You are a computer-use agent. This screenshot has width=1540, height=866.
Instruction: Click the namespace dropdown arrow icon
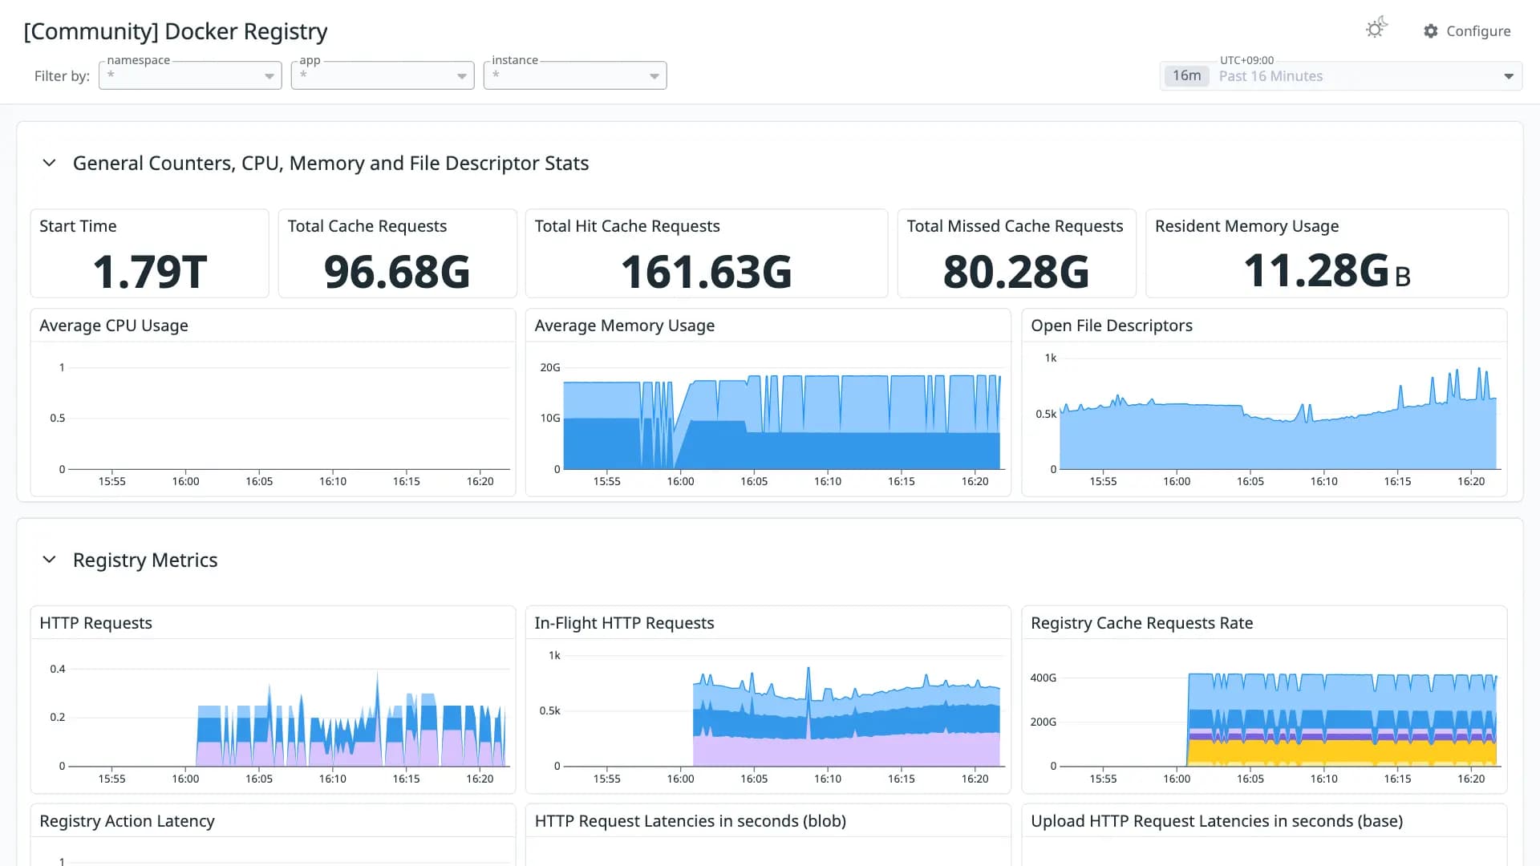[269, 76]
